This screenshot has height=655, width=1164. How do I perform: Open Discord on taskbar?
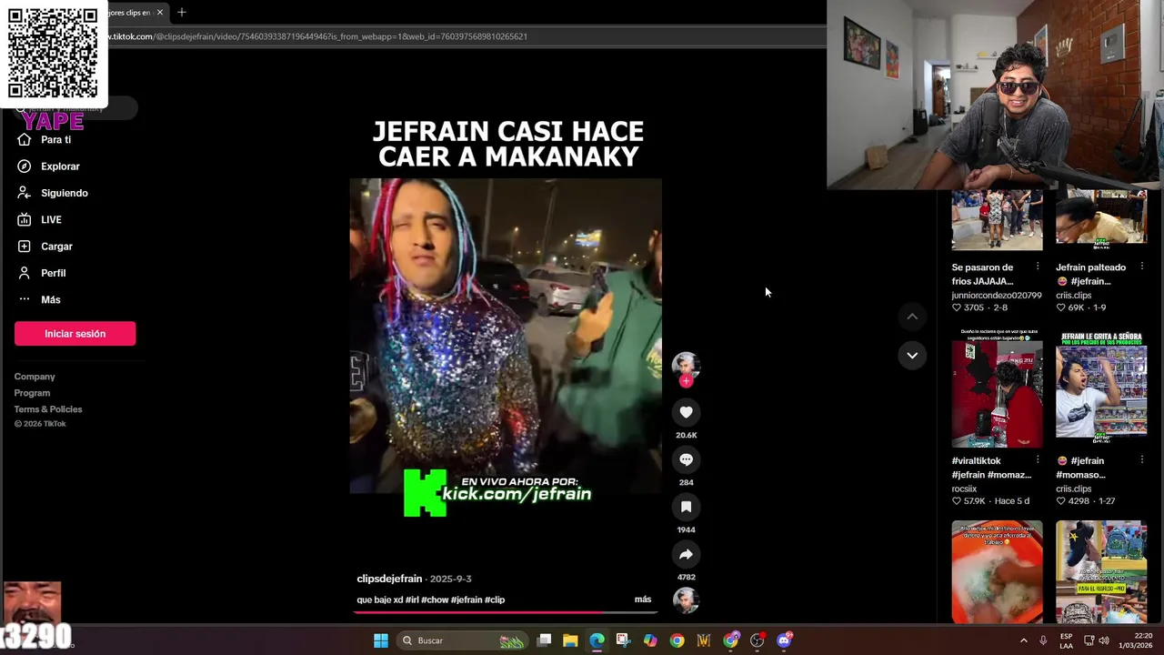point(784,640)
